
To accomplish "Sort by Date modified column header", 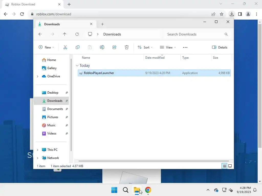I will [x=155, y=58].
